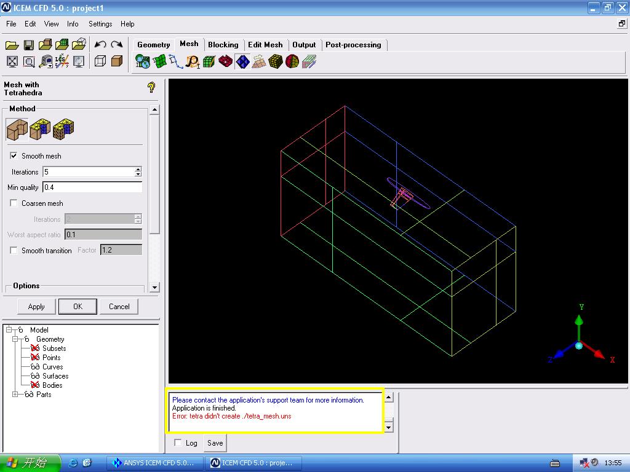The image size is (630, 472).
Task: Click the Fit Window view icon
Action: (x=12, y=61)
